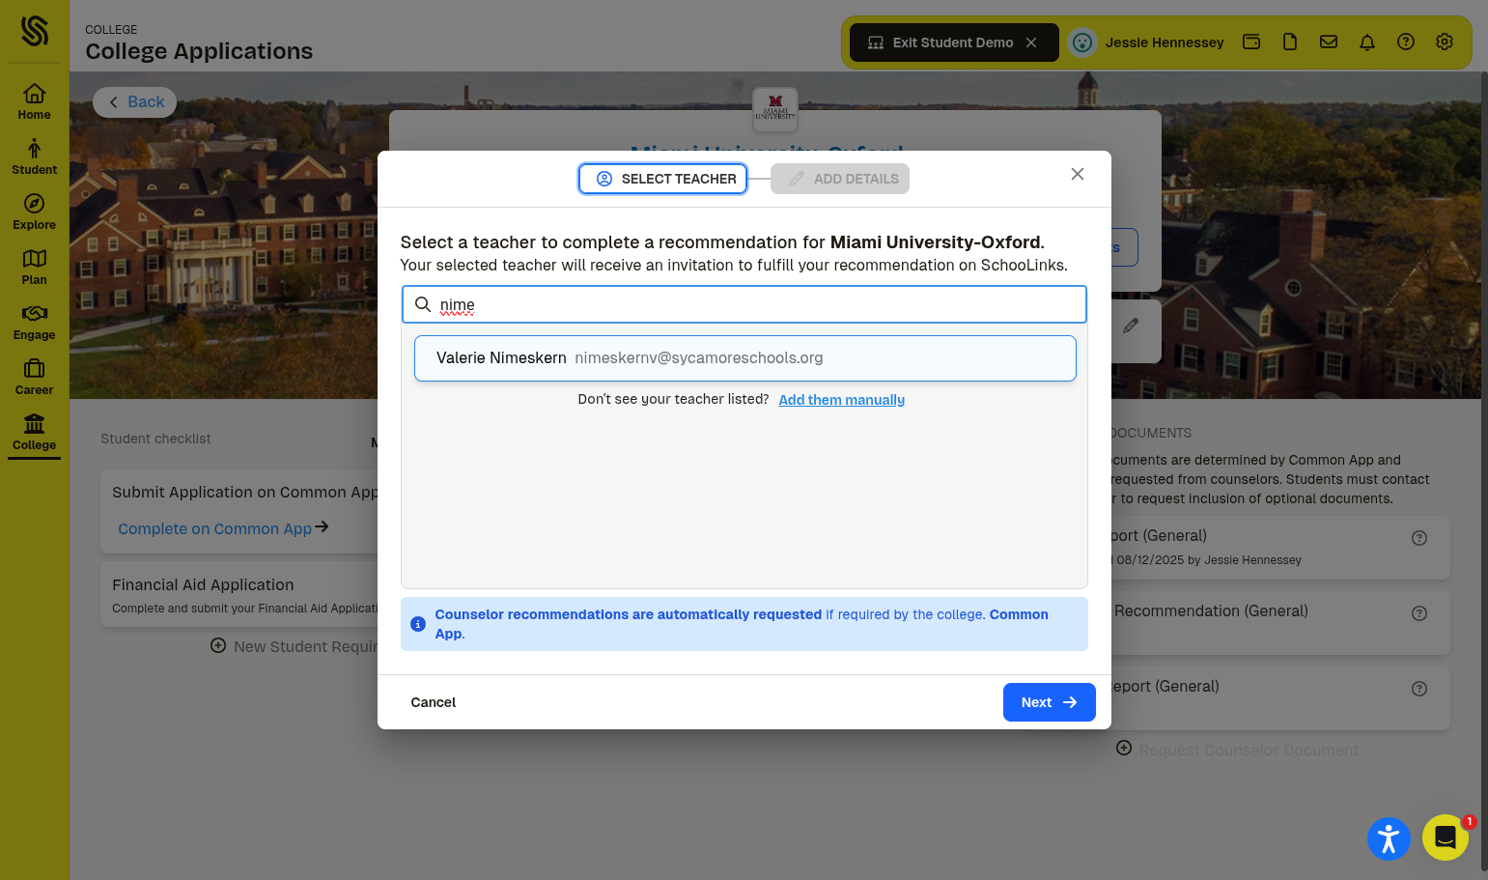The height and width of the screenshot is (880, 1488).
Task: Open the settings gear icon
Action: [x=1445, y=42]
